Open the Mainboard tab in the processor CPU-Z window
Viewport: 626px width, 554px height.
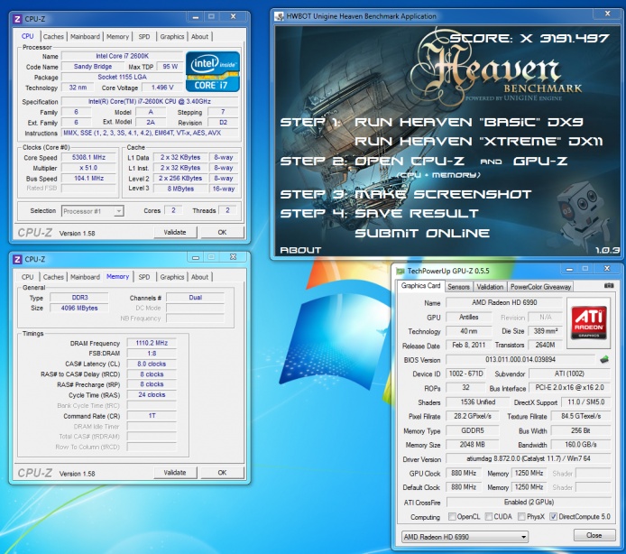(x=85, y=37)
